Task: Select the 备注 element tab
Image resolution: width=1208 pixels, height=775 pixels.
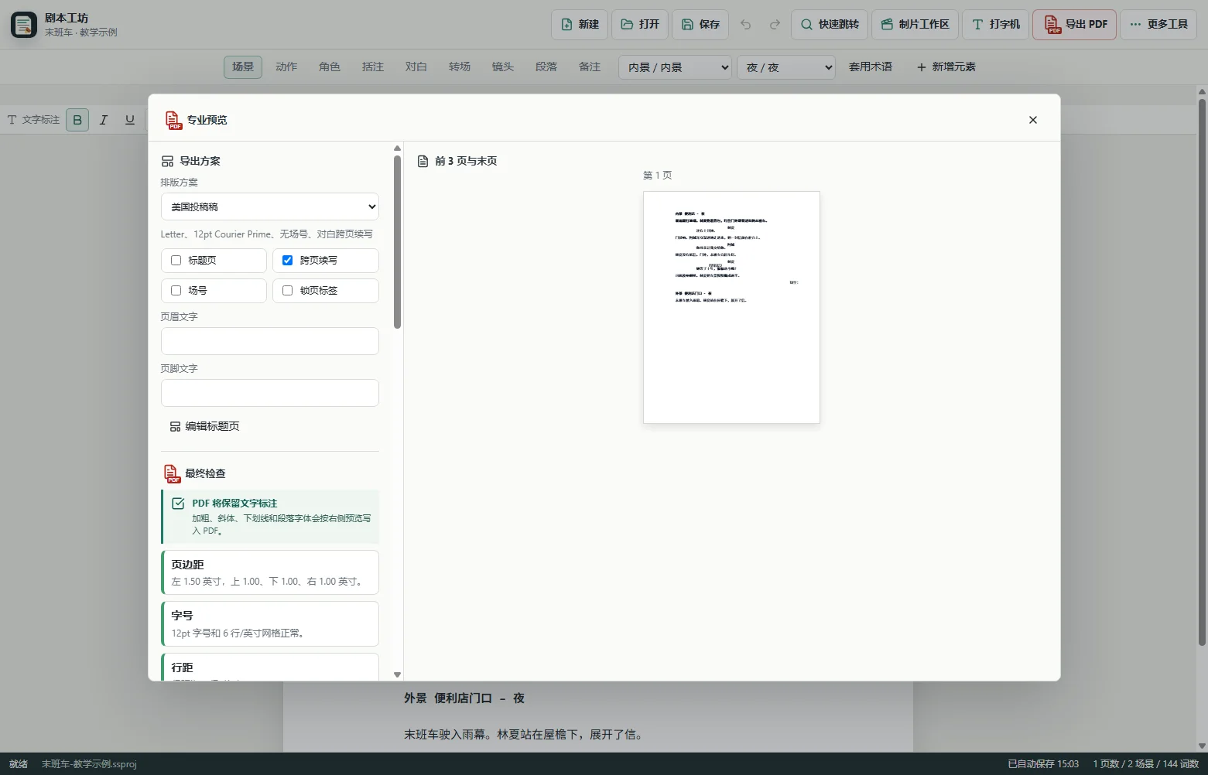Action: (x=590, y=67)
